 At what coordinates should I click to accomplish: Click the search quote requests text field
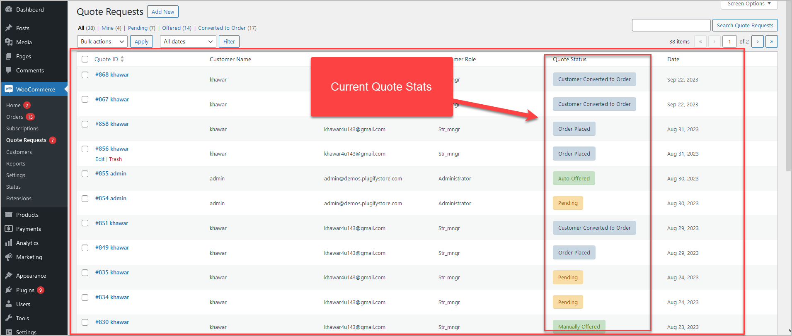(x=671, y=25)
